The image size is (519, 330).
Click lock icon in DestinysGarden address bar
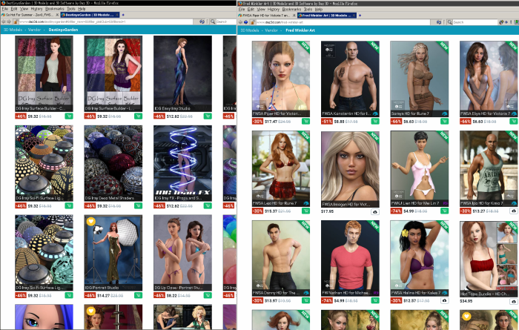pyautogui.click(x=16, y=22)
